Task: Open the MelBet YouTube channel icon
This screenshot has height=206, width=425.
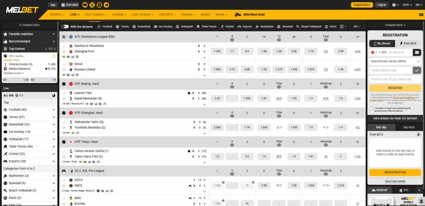Action: pos(85,5)
